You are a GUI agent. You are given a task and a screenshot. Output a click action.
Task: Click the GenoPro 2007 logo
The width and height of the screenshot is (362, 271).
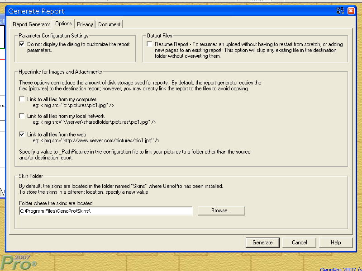(x=18, y=261)
